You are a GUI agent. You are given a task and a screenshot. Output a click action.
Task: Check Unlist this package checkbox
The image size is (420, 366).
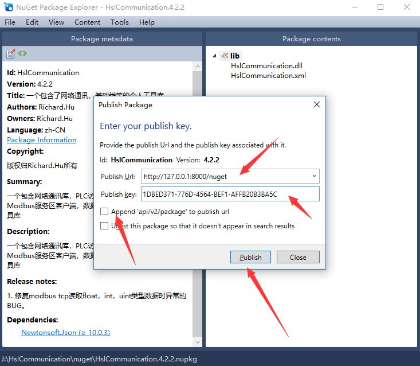[x=104, y=226]
